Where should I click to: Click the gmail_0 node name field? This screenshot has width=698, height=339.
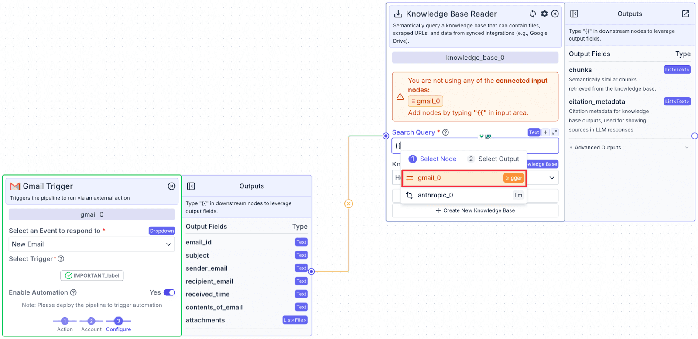[92, 214]
